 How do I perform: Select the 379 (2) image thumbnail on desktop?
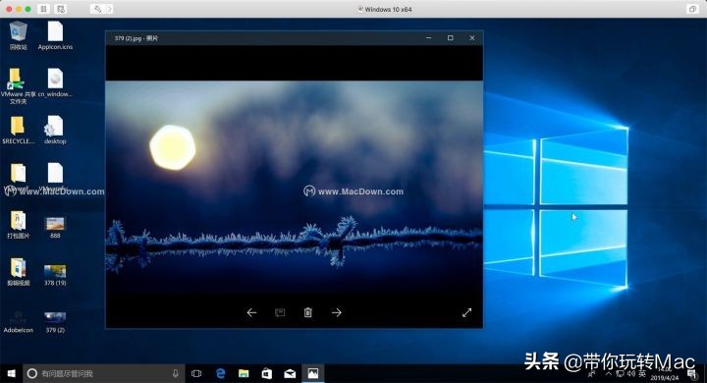coord(55,321)
